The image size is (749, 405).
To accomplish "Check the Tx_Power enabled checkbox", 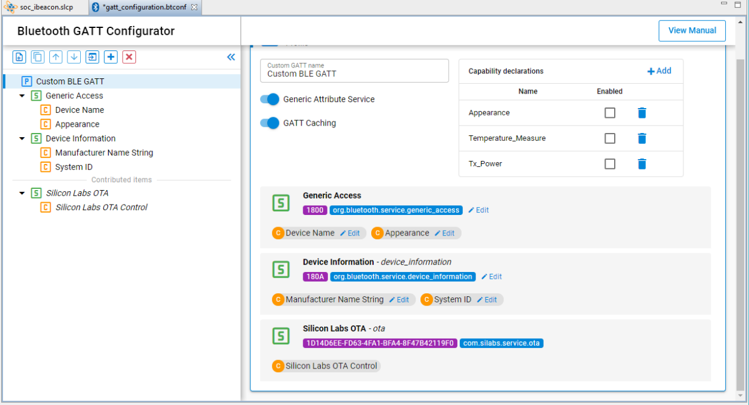I will [x=610, y=164].
